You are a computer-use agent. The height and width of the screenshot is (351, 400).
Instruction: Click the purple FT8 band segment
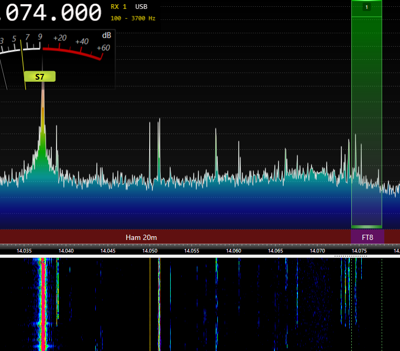tap(368, 237)
